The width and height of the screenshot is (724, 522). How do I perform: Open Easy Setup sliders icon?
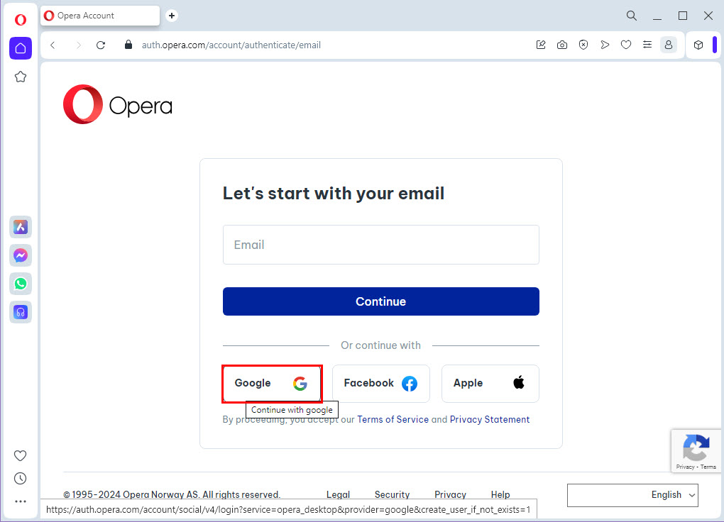(647, 45)
